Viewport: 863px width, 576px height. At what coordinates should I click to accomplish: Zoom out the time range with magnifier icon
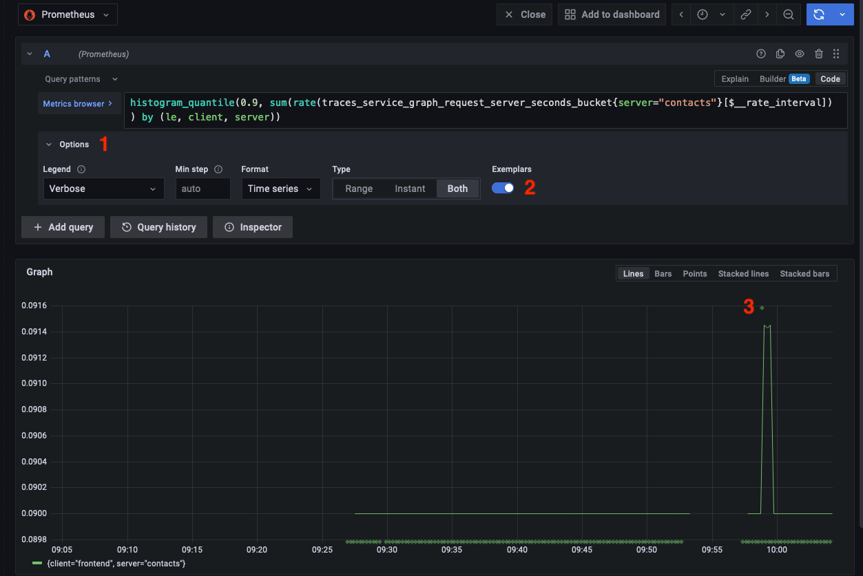pos(789,14)
